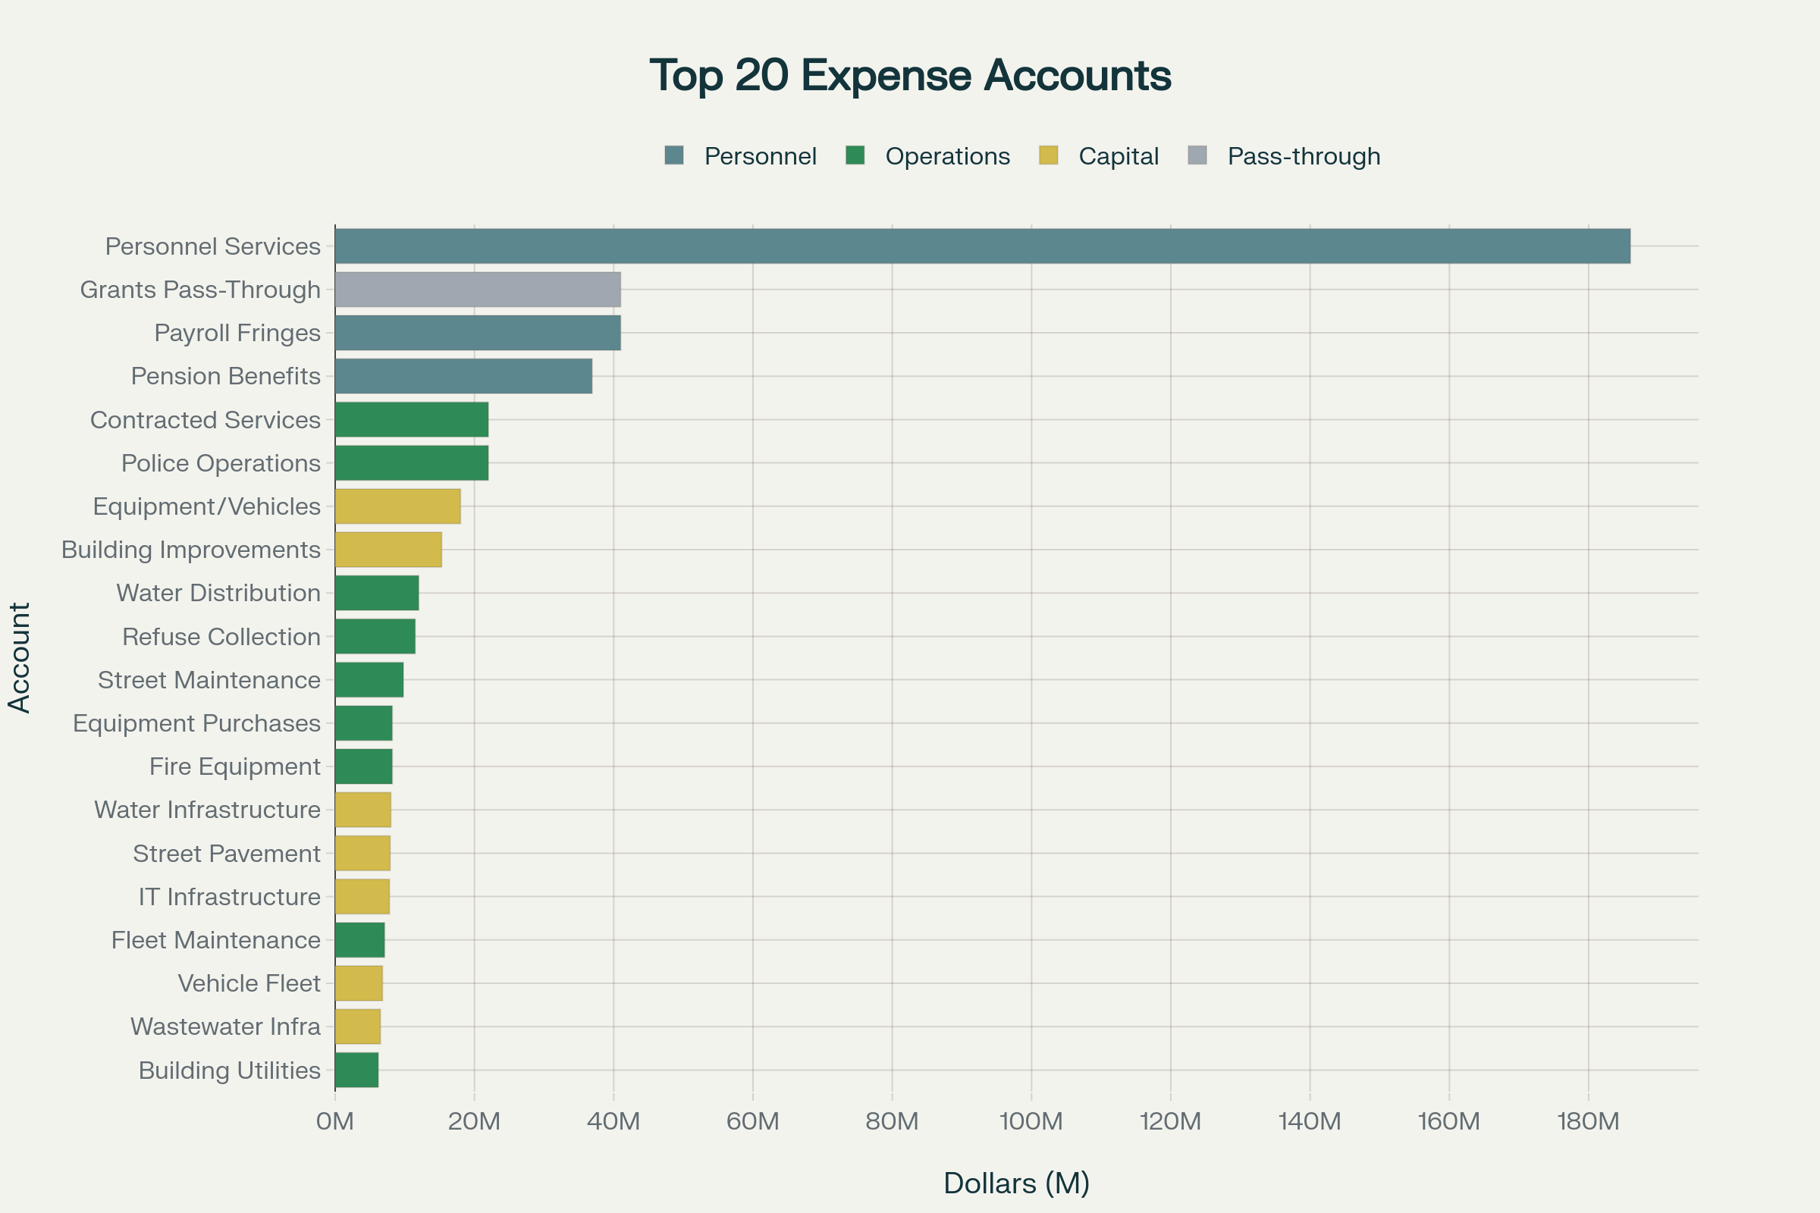Image resolution: width=1820 pixels, height=1213 pixels.
Task: Toggle the Capital legend label
Action: (x=1118, y=156)
